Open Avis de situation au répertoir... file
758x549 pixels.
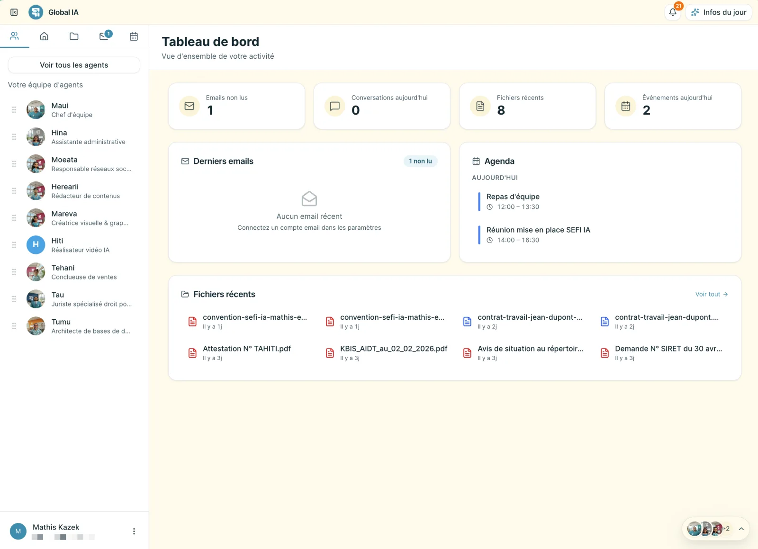coord(523,353)
